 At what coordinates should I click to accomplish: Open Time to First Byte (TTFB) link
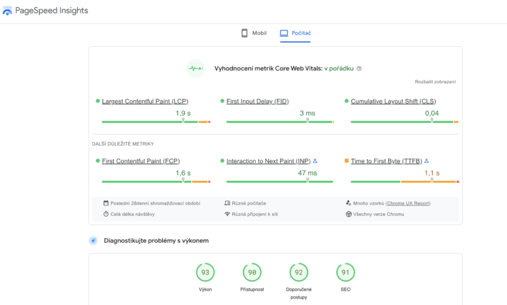386,161
